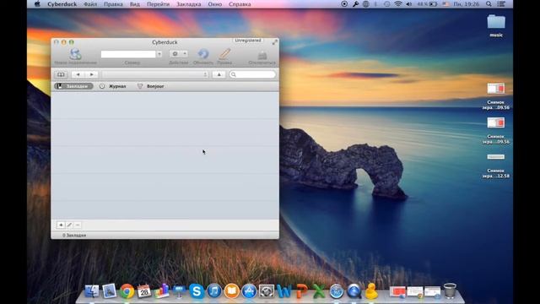Open the Правка menu
540x304 pixels.
113,4
